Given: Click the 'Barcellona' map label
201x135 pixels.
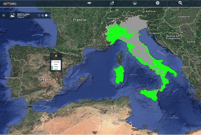Looking at the screenshot, I should pyautogui.click(x=78, y=63).
